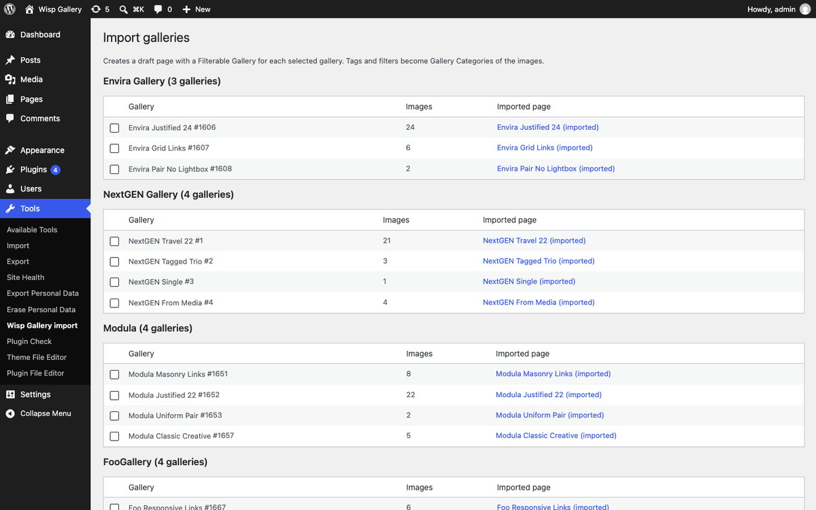Click the Import galleries page heading

(146, 38)
